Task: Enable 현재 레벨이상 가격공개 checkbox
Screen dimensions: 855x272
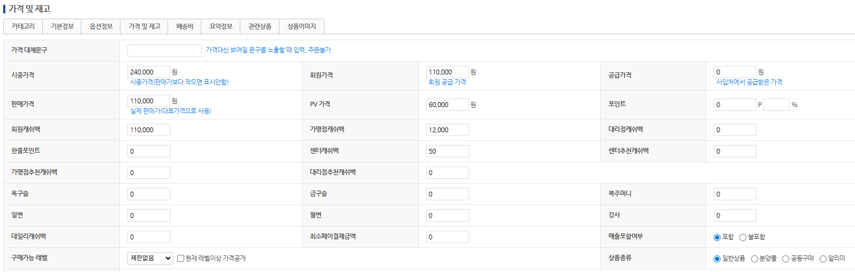Action: point(180,258)
